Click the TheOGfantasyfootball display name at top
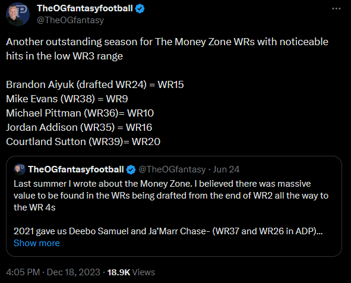Viewport: 351px width, 283px height. [85, 8]
